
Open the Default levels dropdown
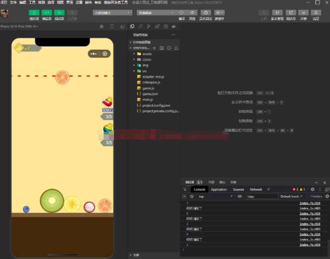coord(291,196)
